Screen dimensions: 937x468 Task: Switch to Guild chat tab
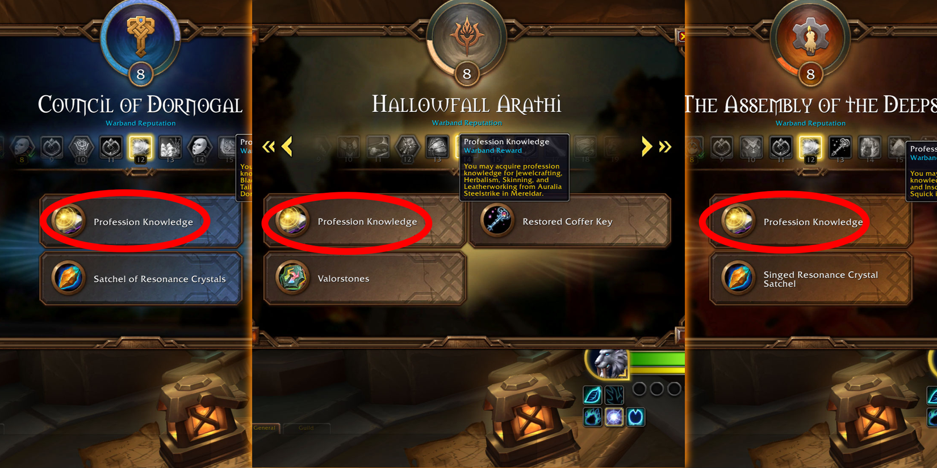306,428
